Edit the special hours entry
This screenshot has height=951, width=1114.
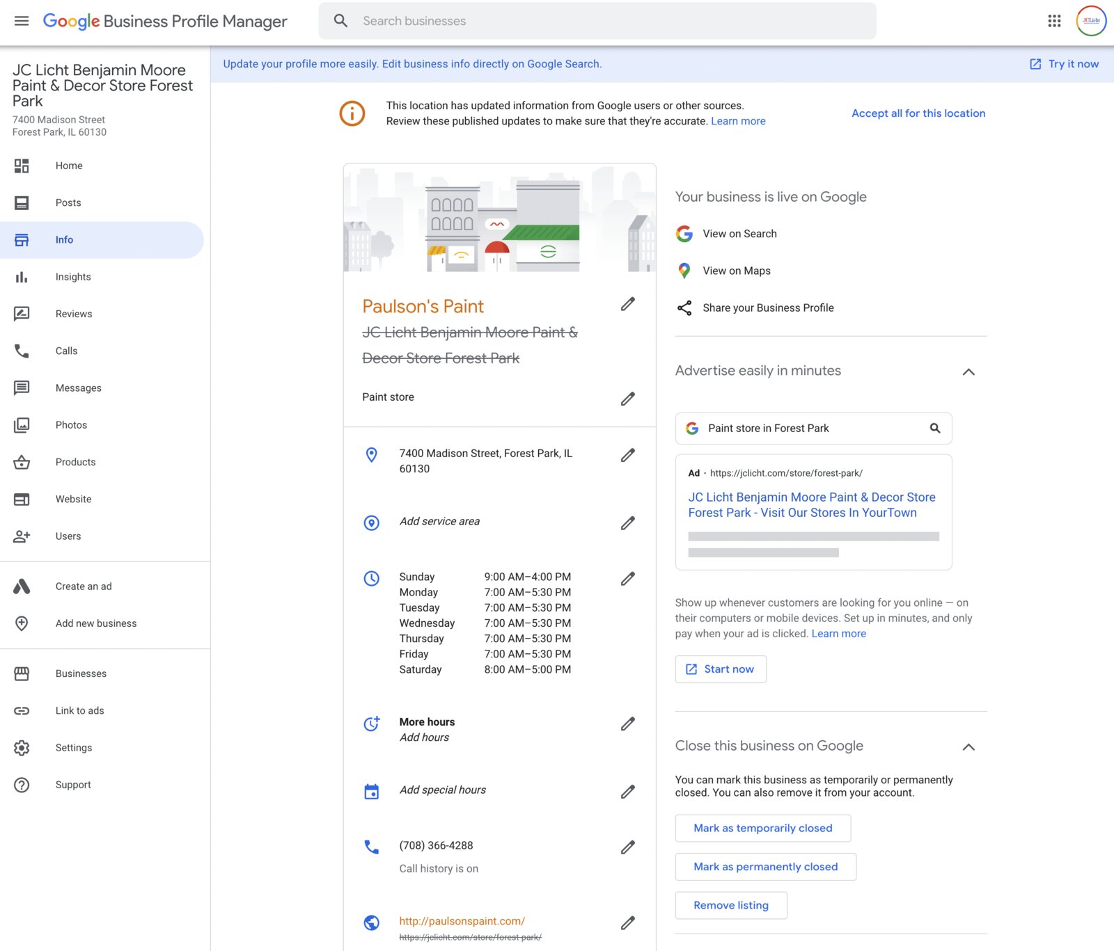[x=628, y=792]
